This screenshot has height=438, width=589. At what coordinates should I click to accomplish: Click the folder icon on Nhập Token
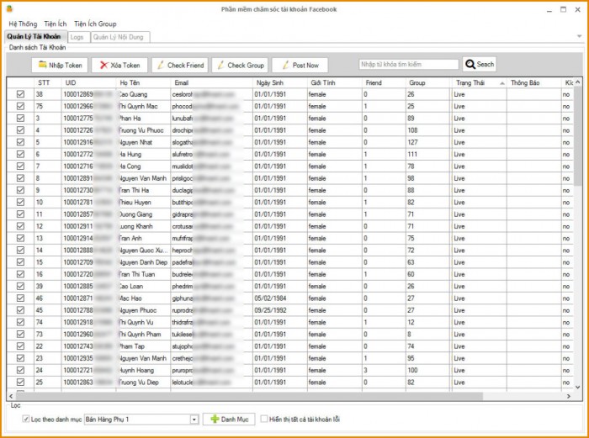coord(42,65)
